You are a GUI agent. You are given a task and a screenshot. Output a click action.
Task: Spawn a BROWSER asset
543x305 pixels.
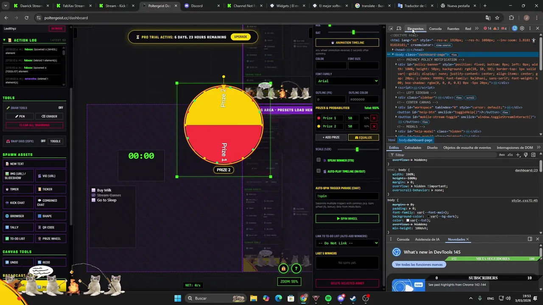[x=18, y=216]
